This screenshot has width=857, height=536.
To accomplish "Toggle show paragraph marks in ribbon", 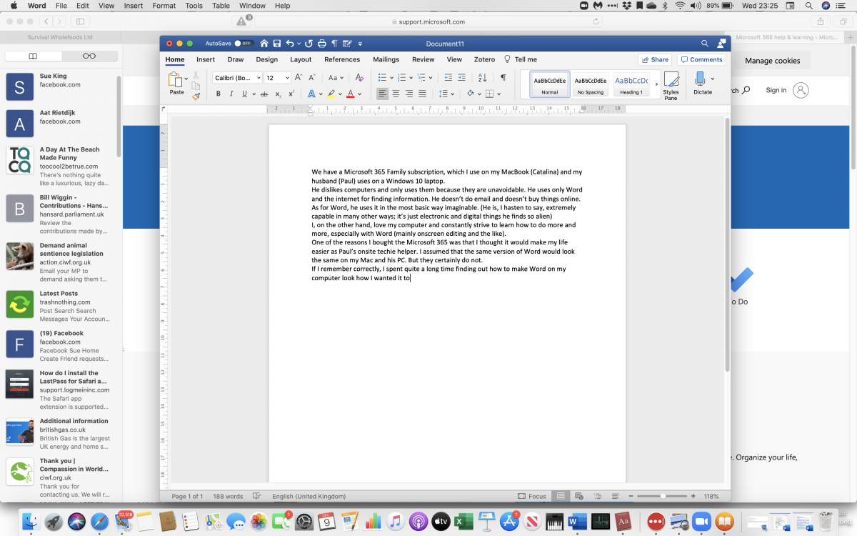I will [503, 77].
